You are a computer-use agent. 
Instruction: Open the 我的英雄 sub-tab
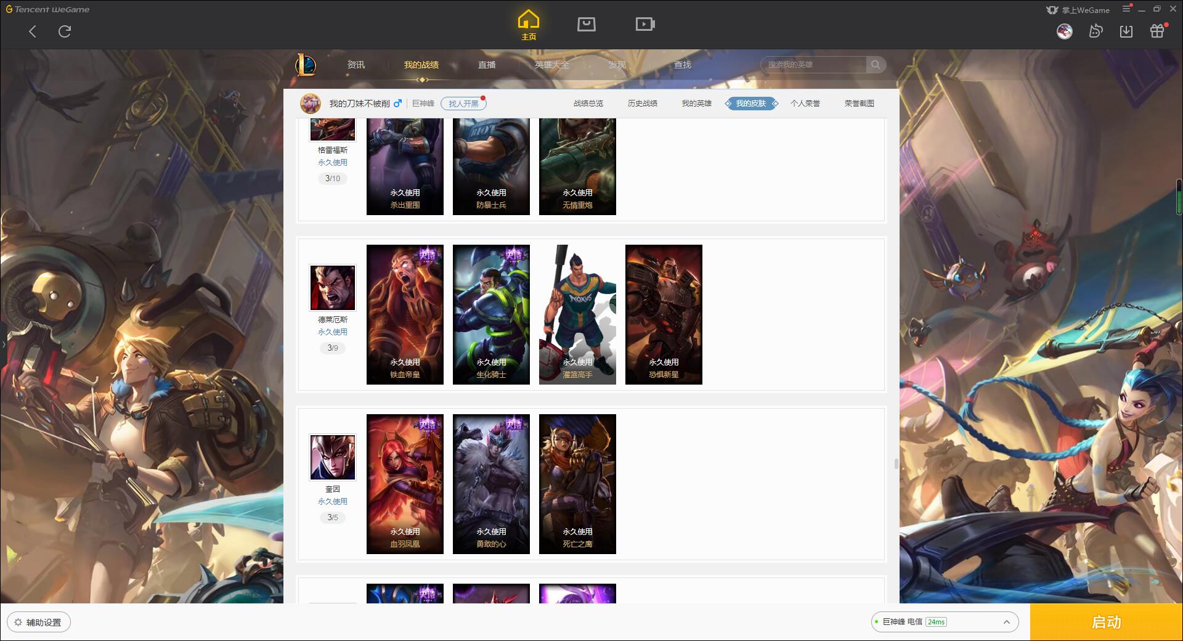(x=697, y=104)
